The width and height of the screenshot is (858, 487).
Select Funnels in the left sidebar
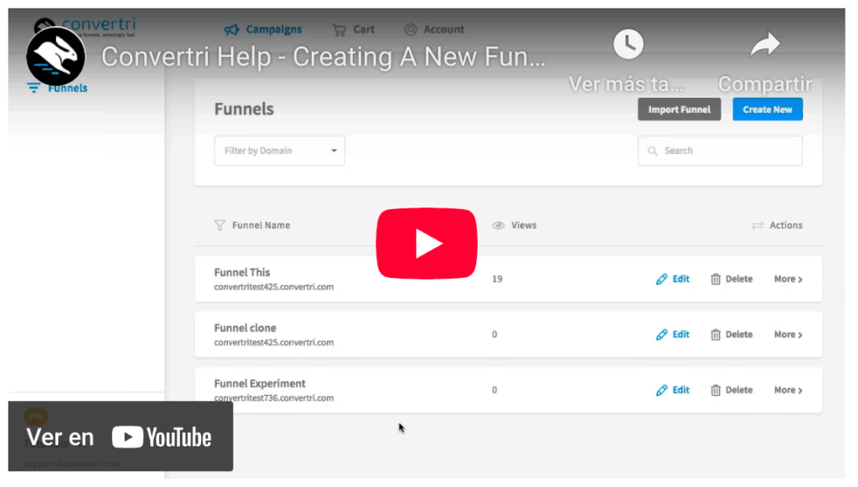(x=57, y=88)
